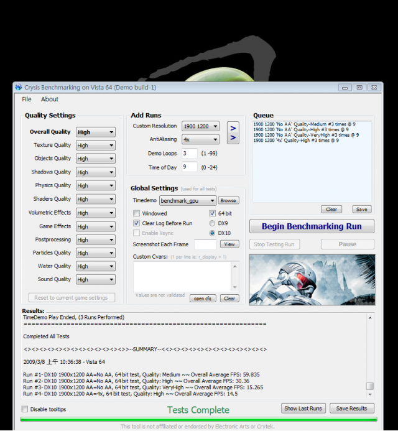Maximize the Crysis Benchmarking window
This screenshot has width=398, height=431.
[359, 88]
